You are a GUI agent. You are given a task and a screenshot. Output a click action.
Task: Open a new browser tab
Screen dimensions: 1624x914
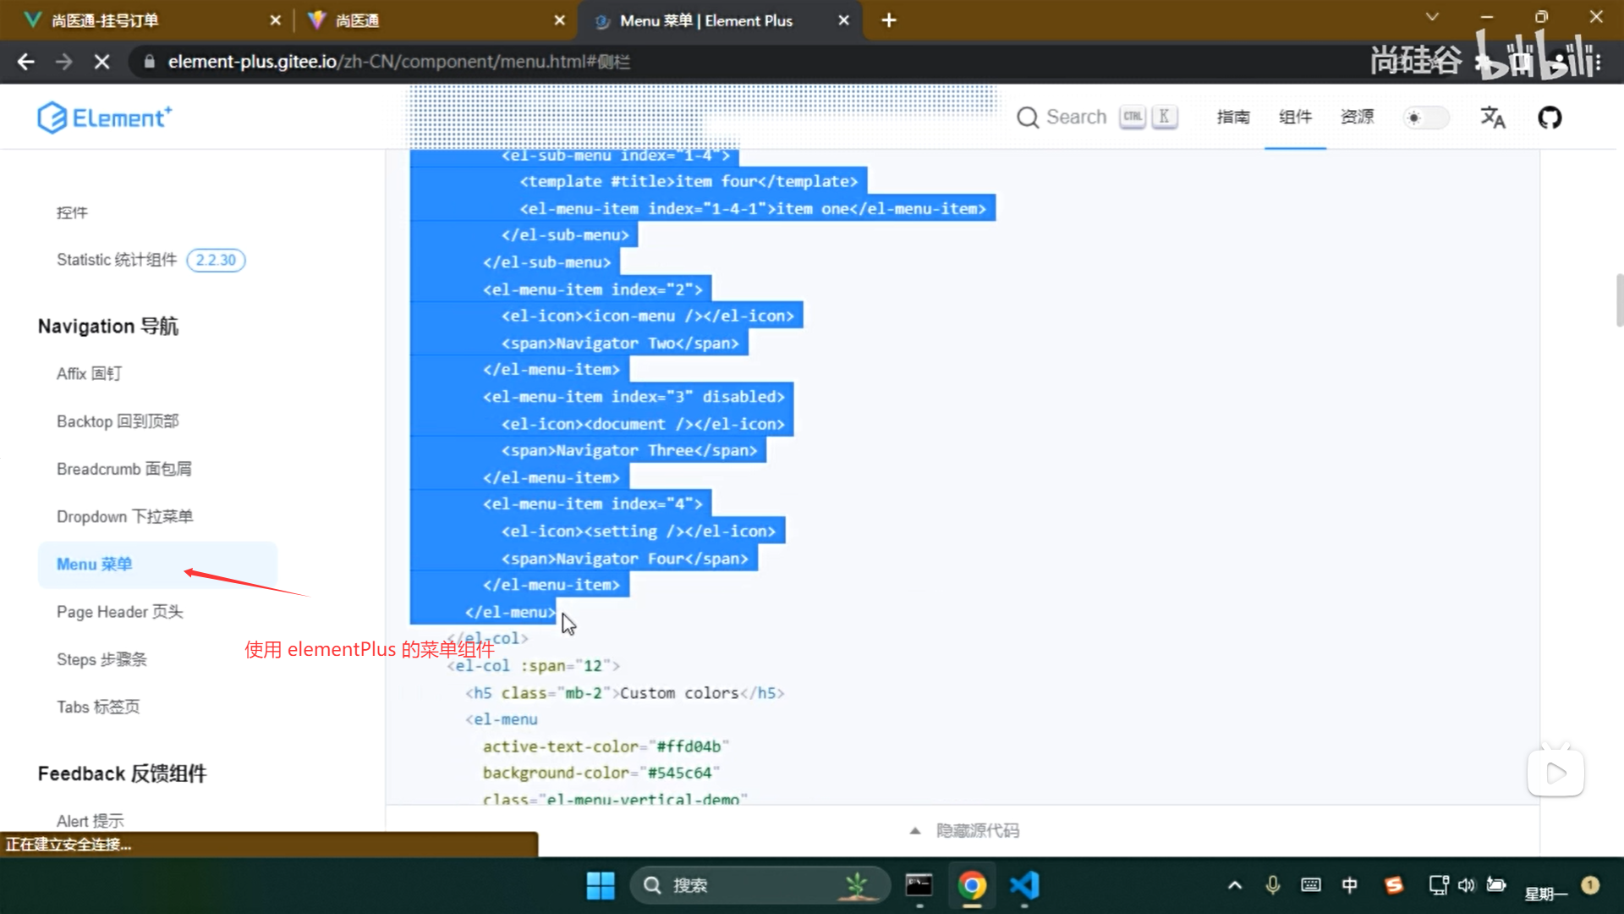(x=889, y=20)
